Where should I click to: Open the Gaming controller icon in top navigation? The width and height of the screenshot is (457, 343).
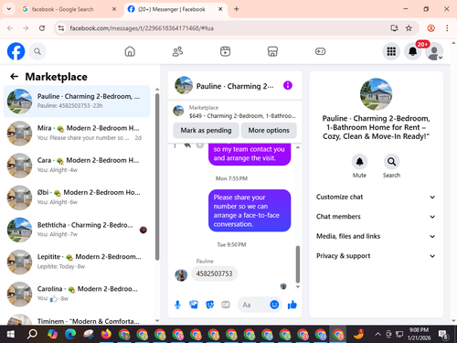click(320, 51)
